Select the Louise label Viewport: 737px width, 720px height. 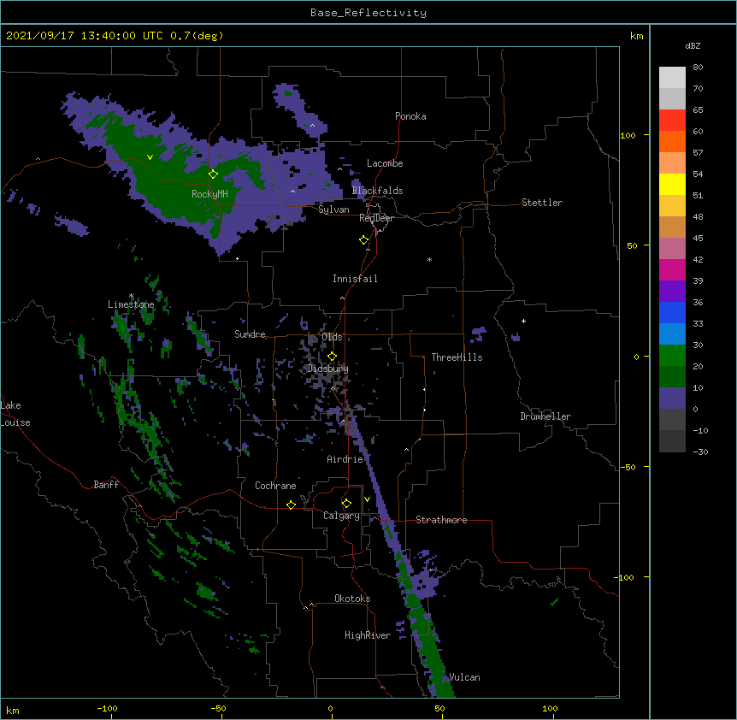coord(15,422)
